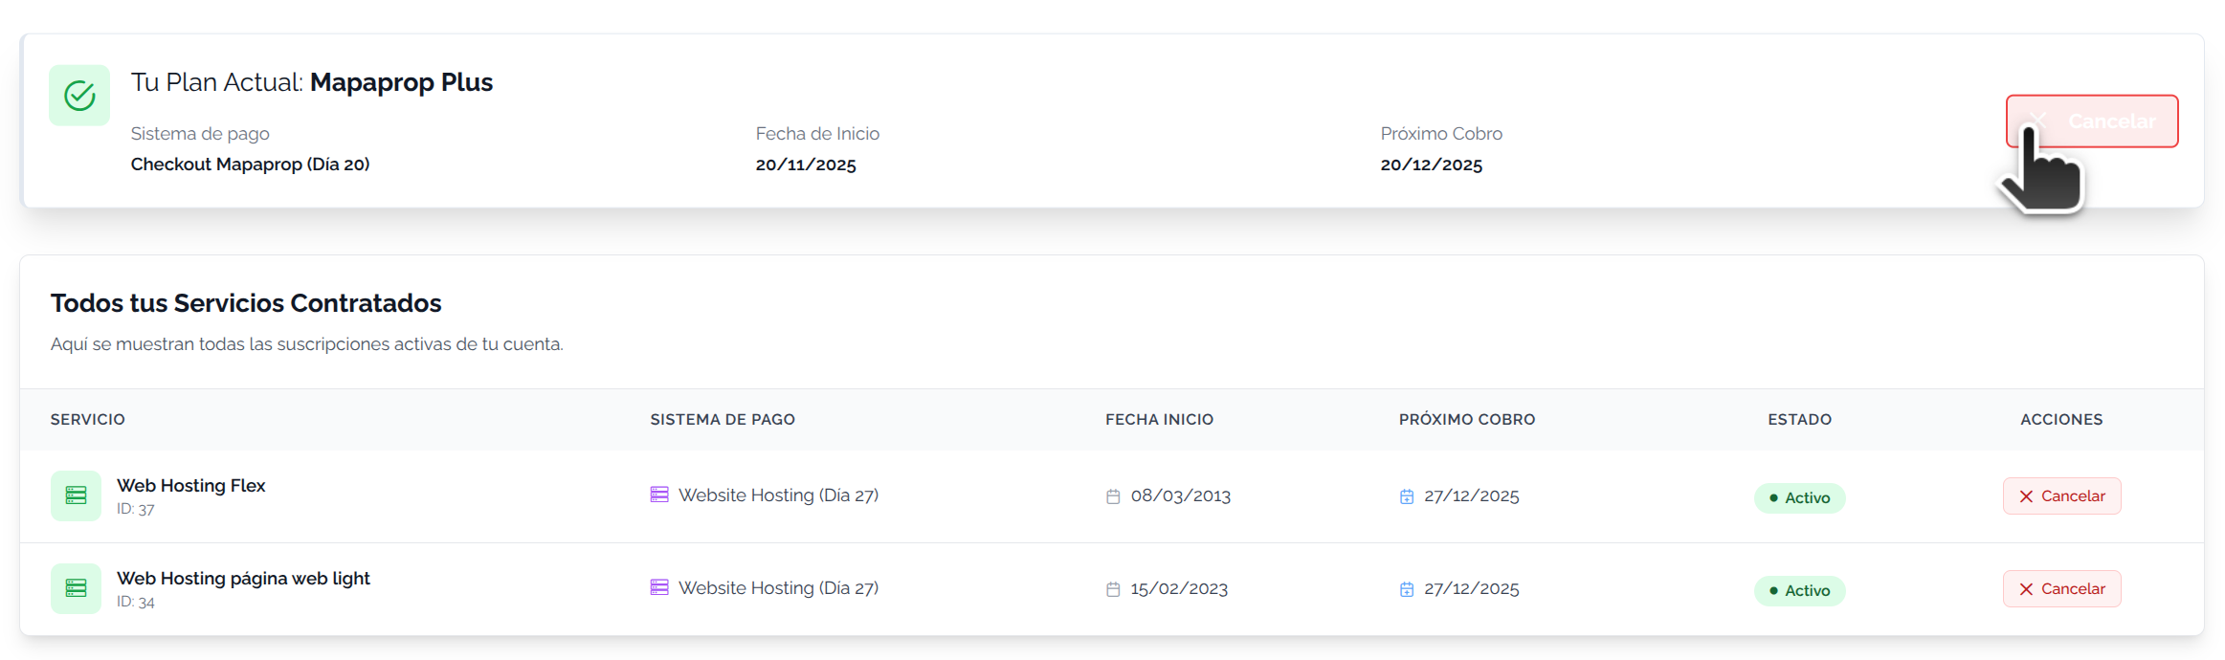Click next-charge calendar icon in página web light row

1407,589
